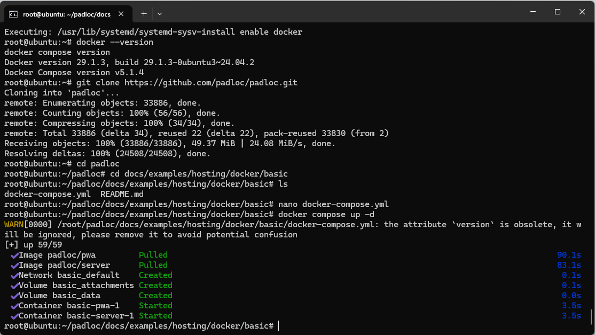Click the scrollbar thumb at right edge
Image resolution: width=595 pixels, height=335 pixels.
click(x=591, y=317)
